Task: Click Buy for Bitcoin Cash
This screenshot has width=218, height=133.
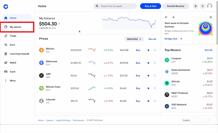Action: [138, 88]
